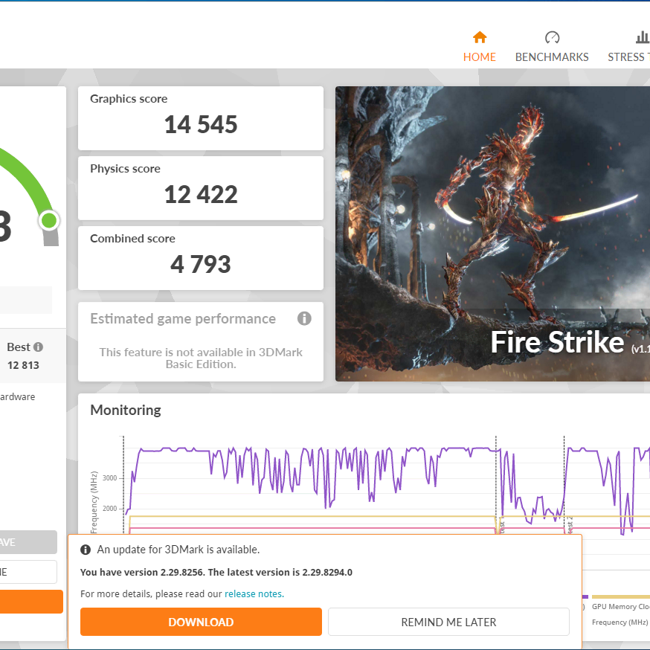The image size is (650, 650).
Task: Click the Estimated game performance info icon
Action: pyautogui.click(x=304, y=318)
